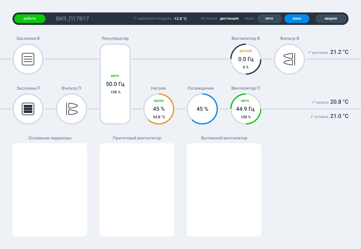Viewport: 361px width, 249px height.
Task: Open the Приточный вентилятор panel
Action: click(x=137, y=190)
